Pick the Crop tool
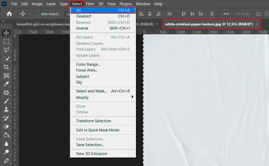The height and width of the screenshot is (166, 269). pyautogui.click(x=6, y=67)
